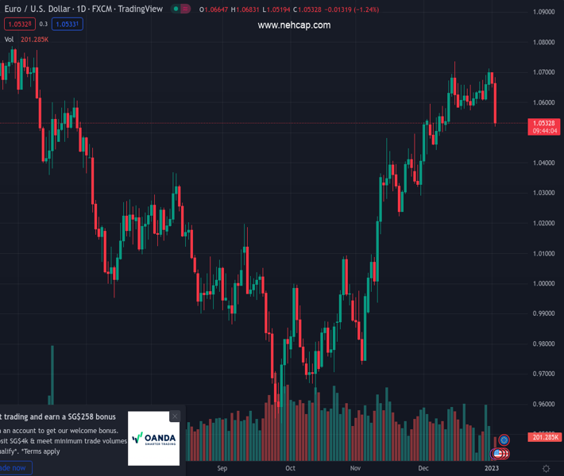Click the Sep label on time axis

point(222,469)
